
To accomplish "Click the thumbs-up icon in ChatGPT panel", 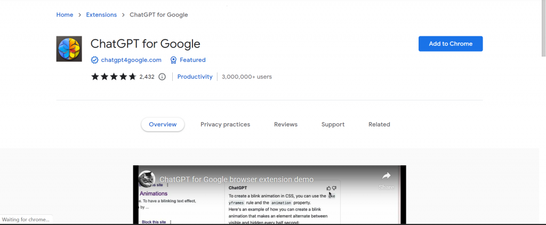I will [328, 188].
